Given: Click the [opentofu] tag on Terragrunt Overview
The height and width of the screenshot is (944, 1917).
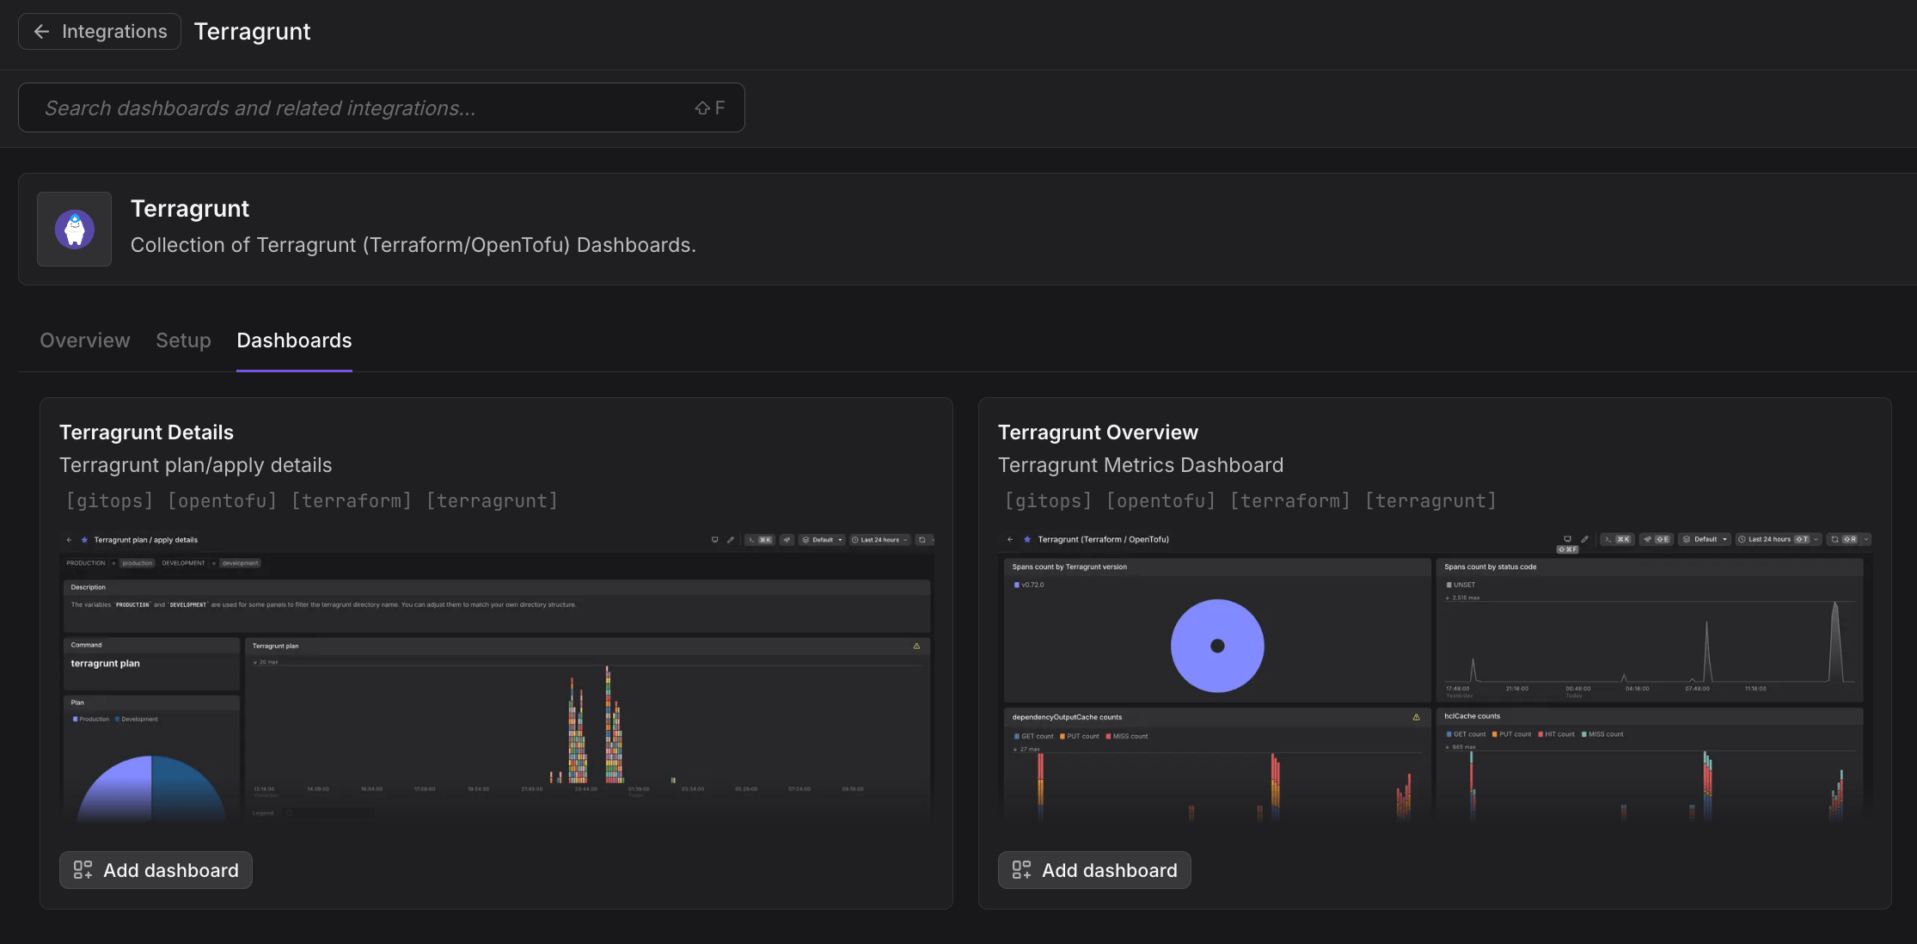Looking at the screenshot, I should (x=1161, y=500).
